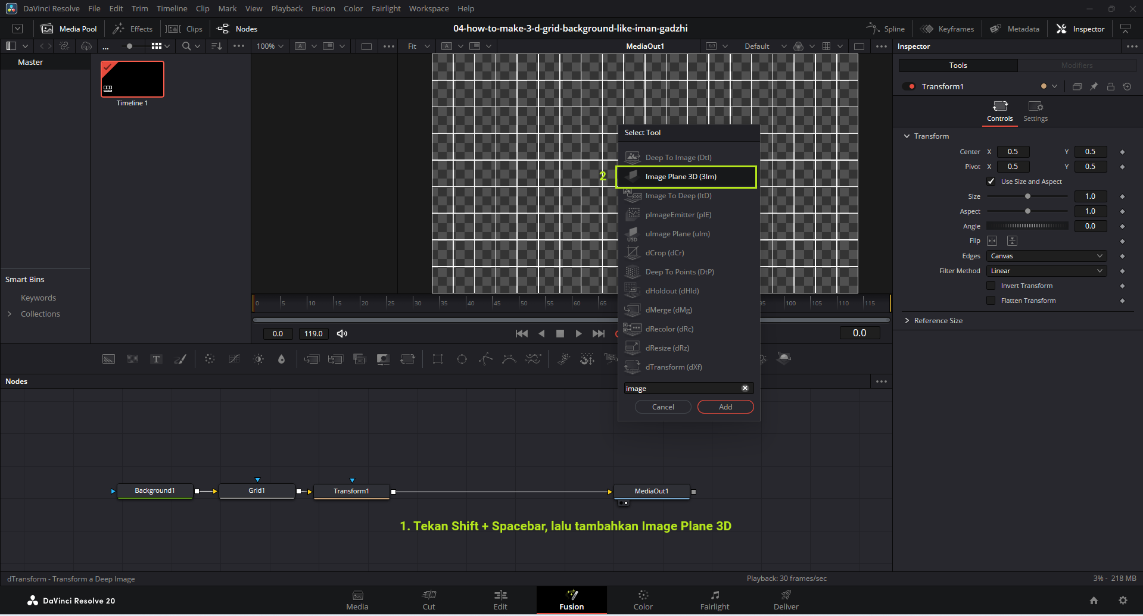Click the Add button in Select Tool
The width and height of the screenshot is (1143, 616).
click(725, 407)
